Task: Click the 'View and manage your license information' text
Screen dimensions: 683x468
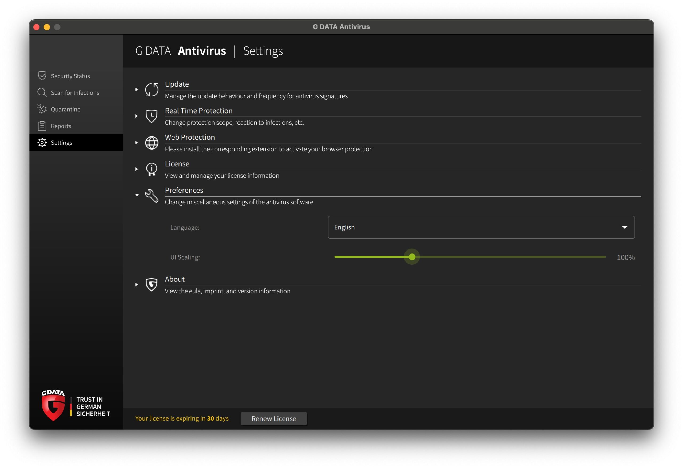Action: tap(222, 176)
